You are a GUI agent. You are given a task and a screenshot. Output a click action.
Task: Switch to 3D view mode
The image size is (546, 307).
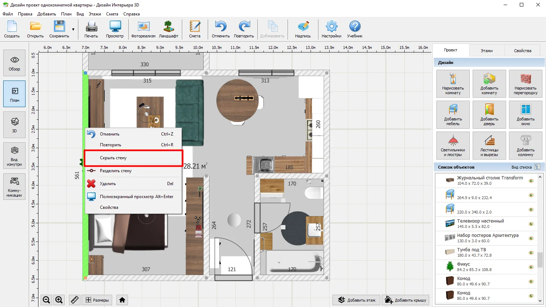[x=14, y=125]
